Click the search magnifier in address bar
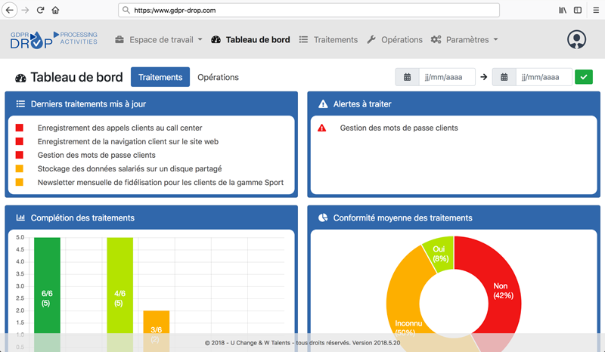This screenshot has height=352, width=605. point(126,10)
